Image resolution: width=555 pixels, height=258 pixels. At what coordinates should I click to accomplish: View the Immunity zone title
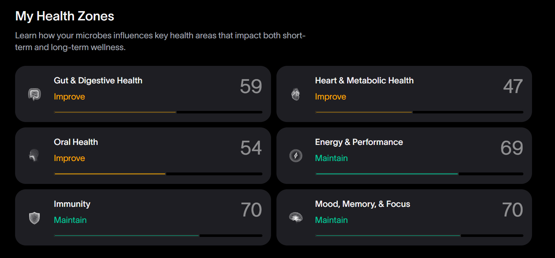coord(72,204)
